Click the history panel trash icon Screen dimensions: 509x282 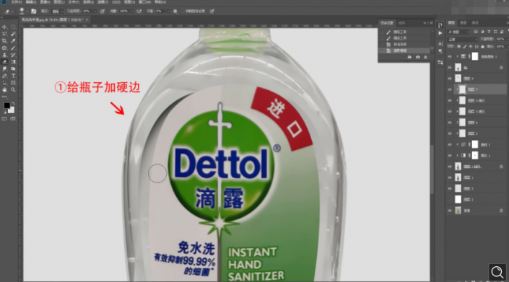click(x=425, y=57)
